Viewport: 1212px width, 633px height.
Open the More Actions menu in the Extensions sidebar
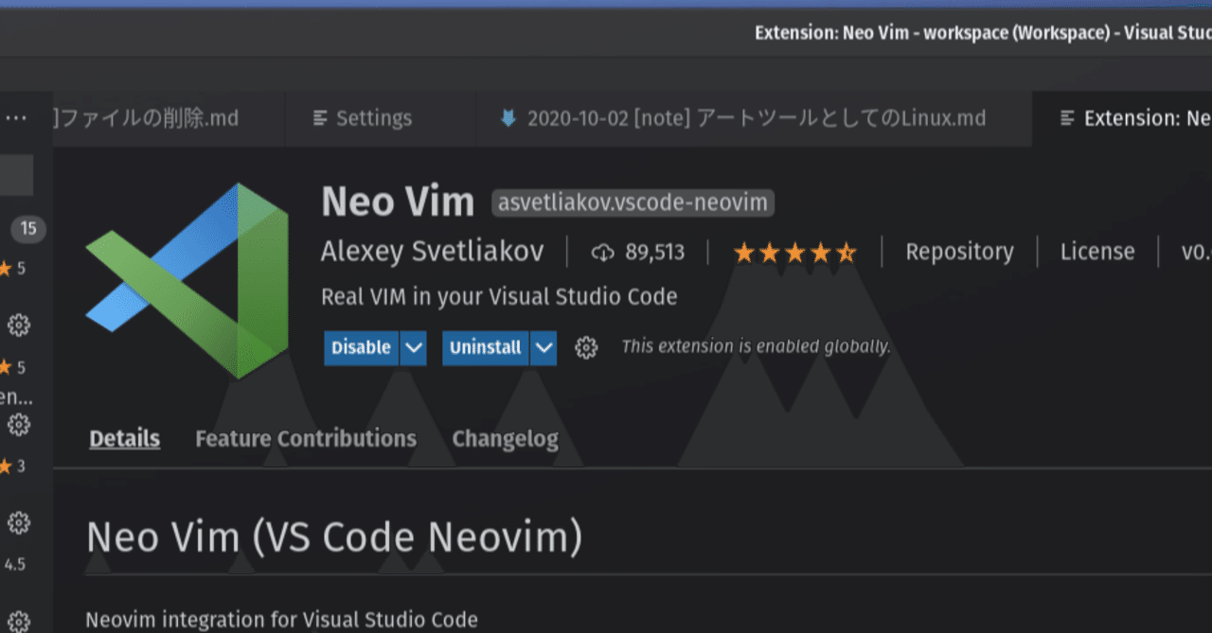[16, 117]
